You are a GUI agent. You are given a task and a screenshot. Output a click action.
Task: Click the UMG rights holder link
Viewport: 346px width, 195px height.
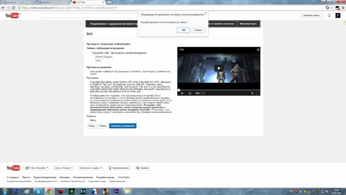pyautogui.click(x=98, y=61)
